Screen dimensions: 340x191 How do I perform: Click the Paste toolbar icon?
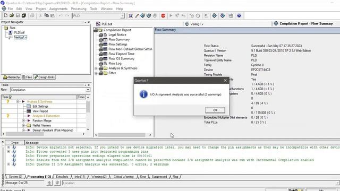53,15
